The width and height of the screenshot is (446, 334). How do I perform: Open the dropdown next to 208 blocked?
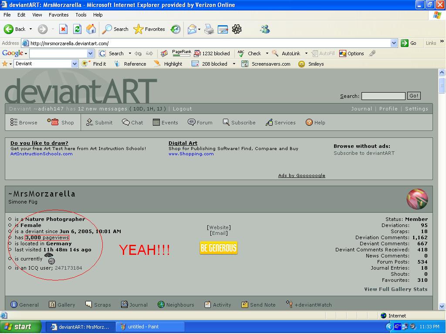[x=234, y=64]
